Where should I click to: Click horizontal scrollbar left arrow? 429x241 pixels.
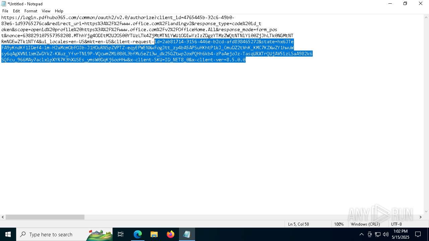[x=3, y=217]
